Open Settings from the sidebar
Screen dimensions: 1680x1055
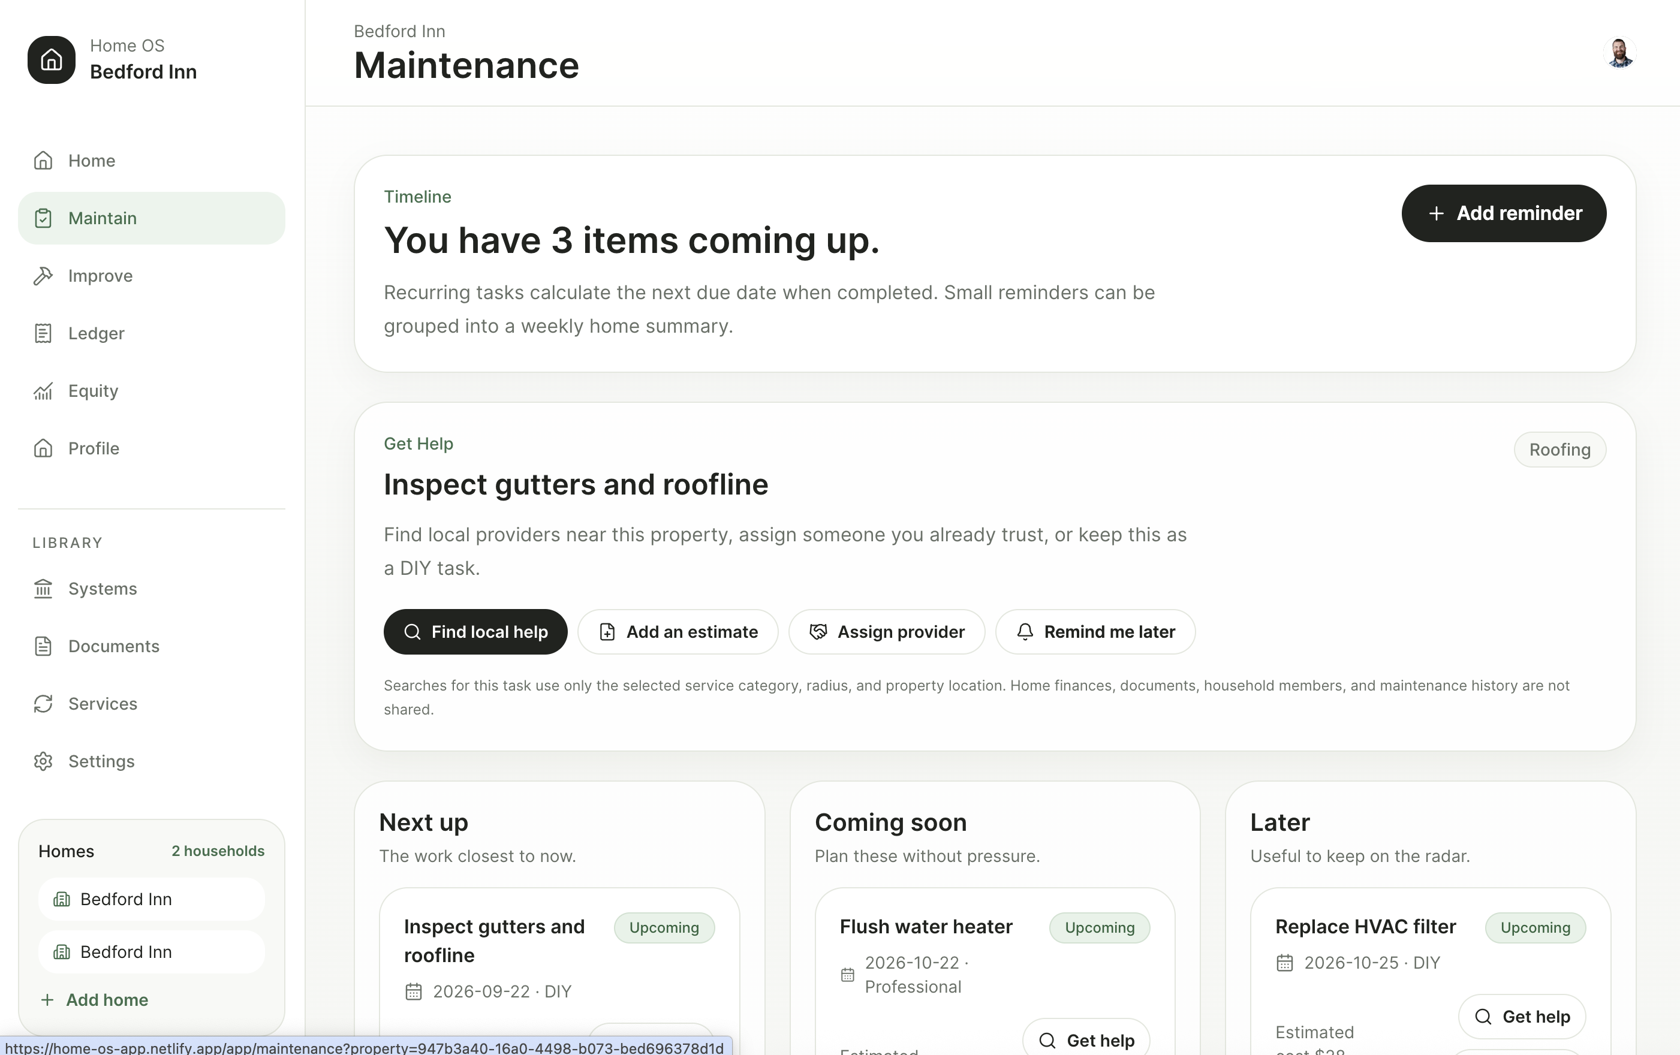[152, 761]
